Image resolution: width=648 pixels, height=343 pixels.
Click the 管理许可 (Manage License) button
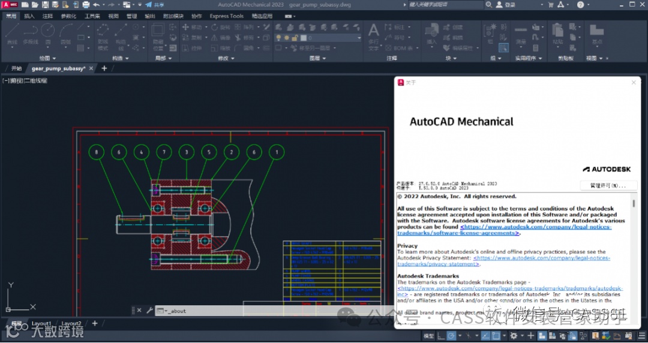click(x=608, y=185)
